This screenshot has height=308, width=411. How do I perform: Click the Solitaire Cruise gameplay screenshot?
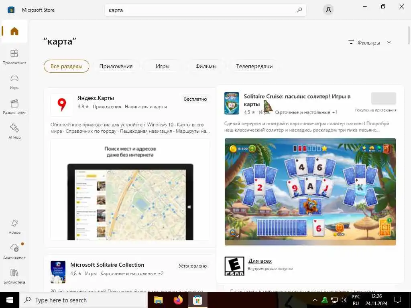(x=310, y=192)
